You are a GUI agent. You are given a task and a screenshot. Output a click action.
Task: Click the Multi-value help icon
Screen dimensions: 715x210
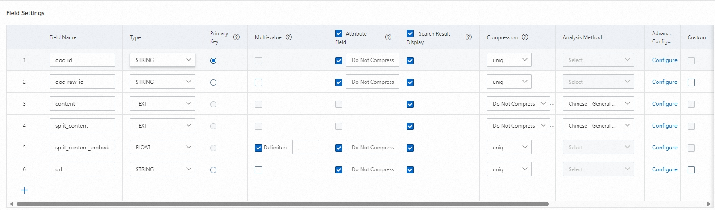(289, 37)
